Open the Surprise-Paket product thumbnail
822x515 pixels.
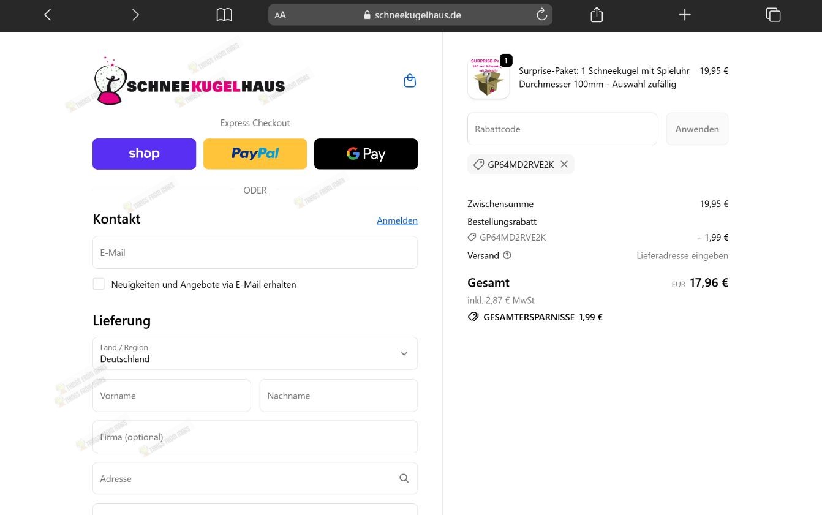[488, 78]
